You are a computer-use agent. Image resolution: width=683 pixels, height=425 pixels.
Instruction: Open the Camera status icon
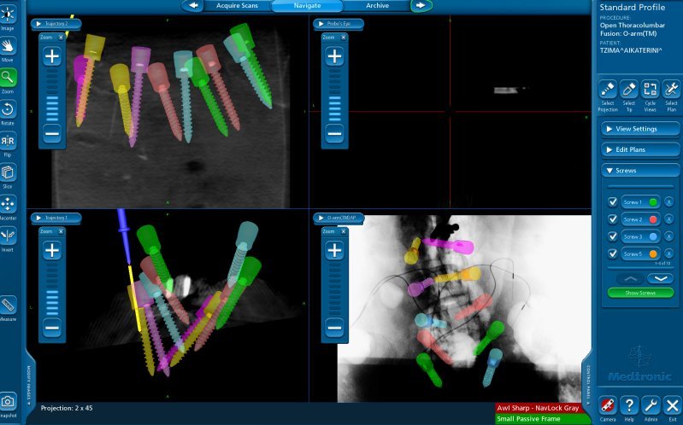click(x=608, y=406)
